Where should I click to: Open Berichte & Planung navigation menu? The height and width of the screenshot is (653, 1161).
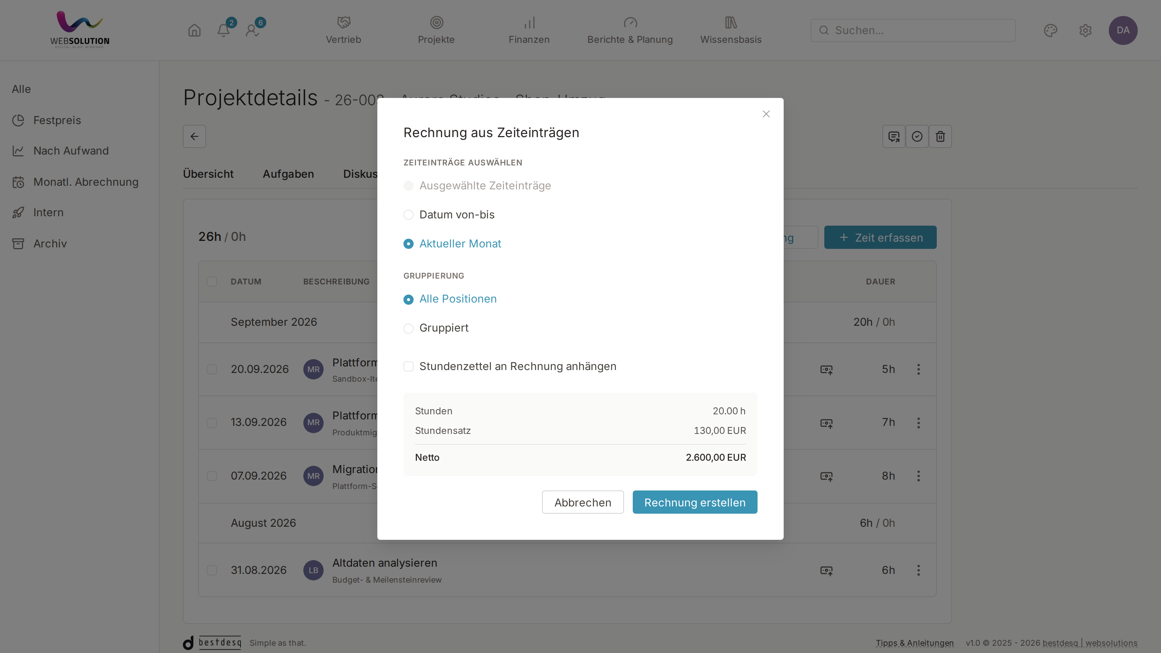(629, 30)
